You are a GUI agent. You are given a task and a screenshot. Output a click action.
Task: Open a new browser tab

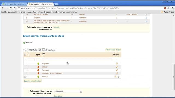57,4
